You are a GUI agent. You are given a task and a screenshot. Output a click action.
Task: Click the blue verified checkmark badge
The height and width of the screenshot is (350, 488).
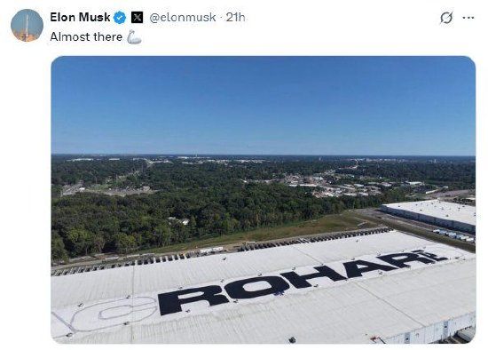120,18
